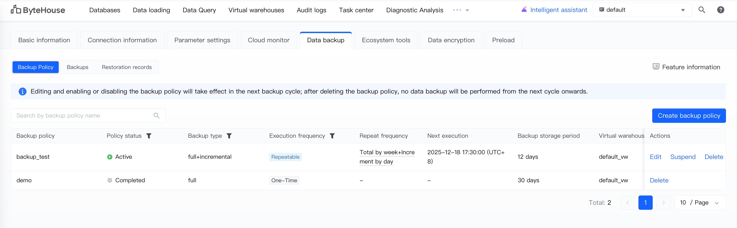This screenshot has height=228, width=737.
Task: Switch to Restoration records sub-tab
Action: [126, 67]
